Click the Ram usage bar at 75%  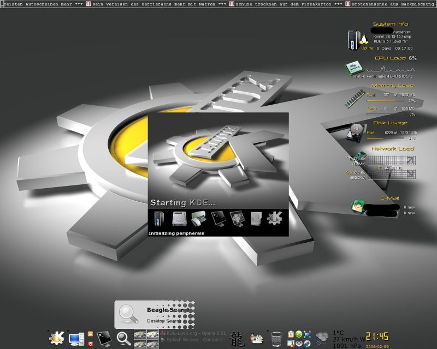(x=385, y=101)
